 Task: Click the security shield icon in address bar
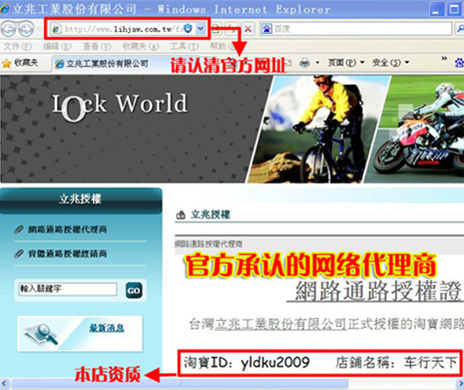point(187,28)
